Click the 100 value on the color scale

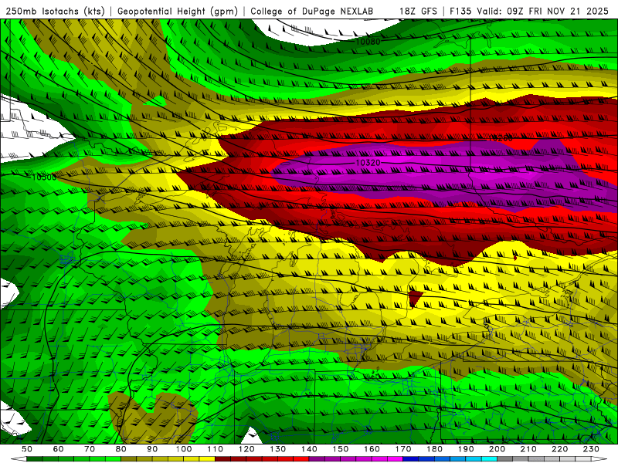tap(184, 449)
